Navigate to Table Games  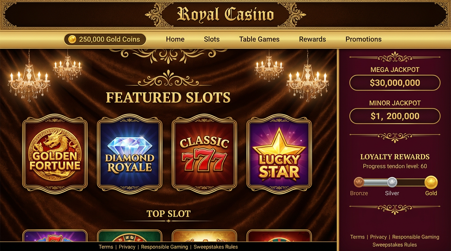point(259,39)
